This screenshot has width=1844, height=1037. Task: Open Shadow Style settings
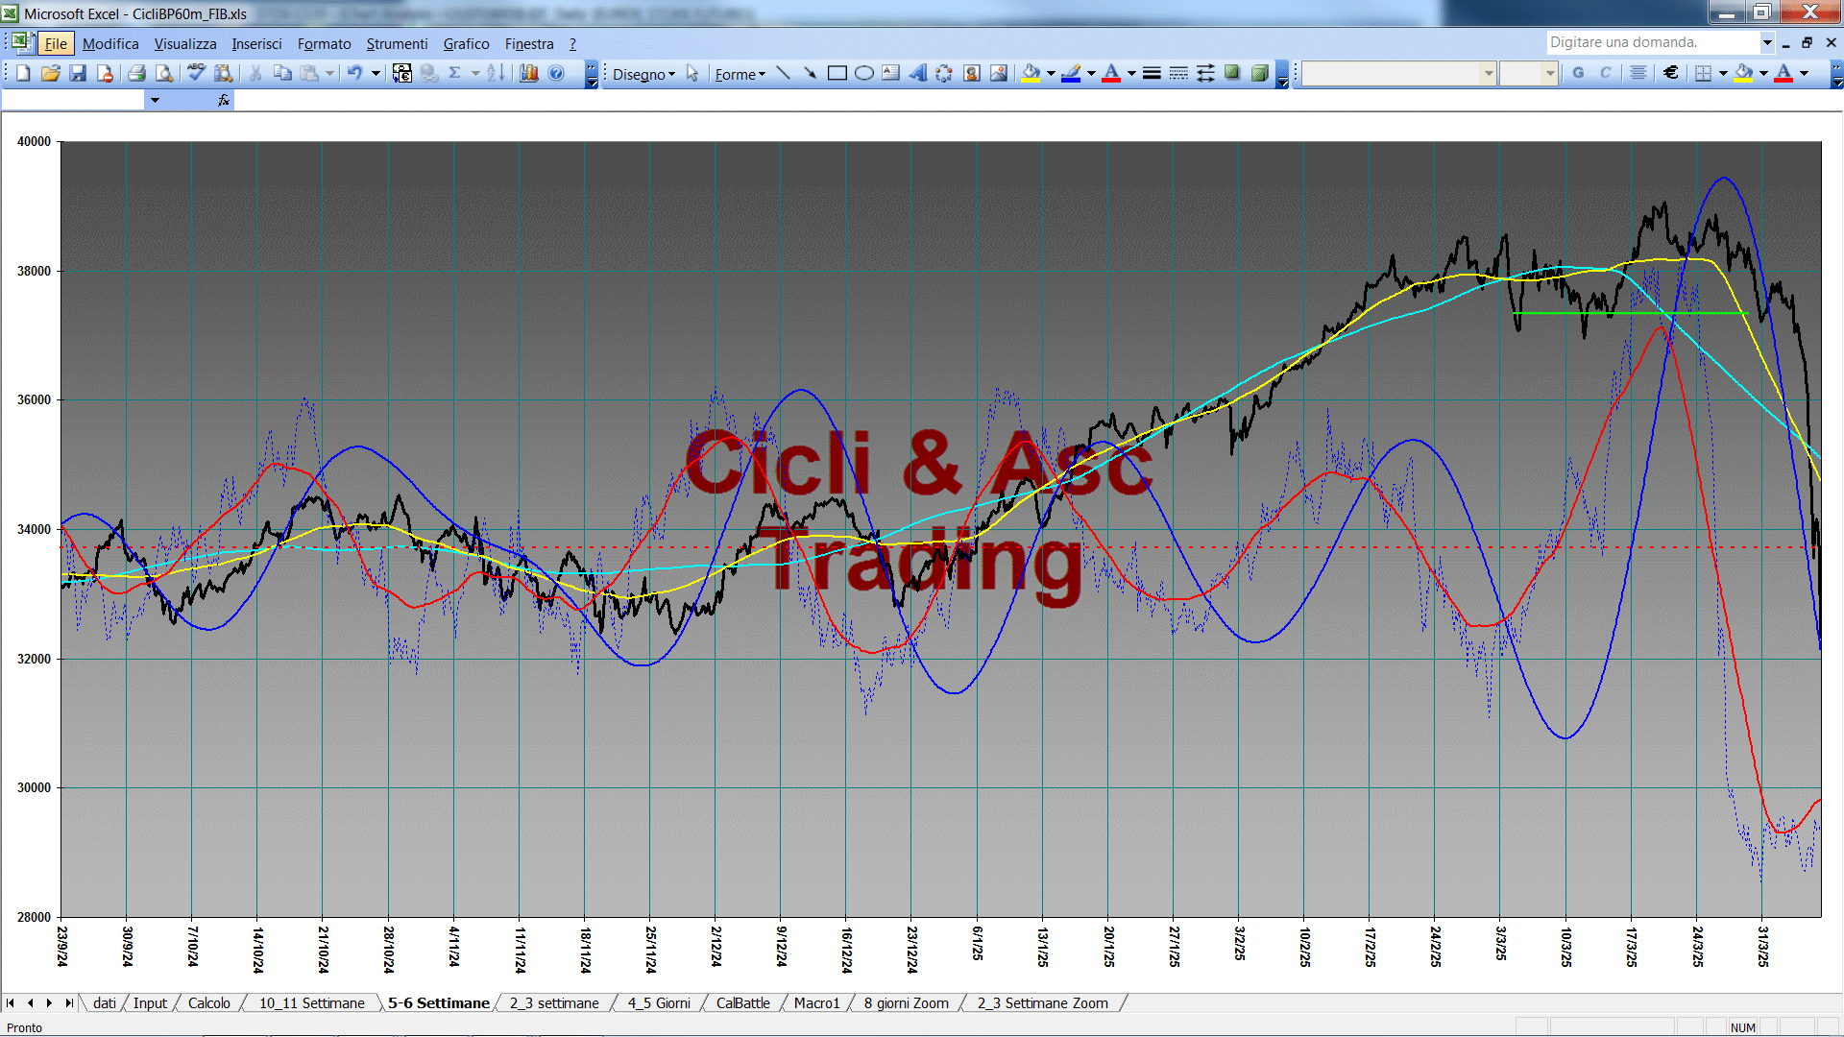coord(1232,73)
